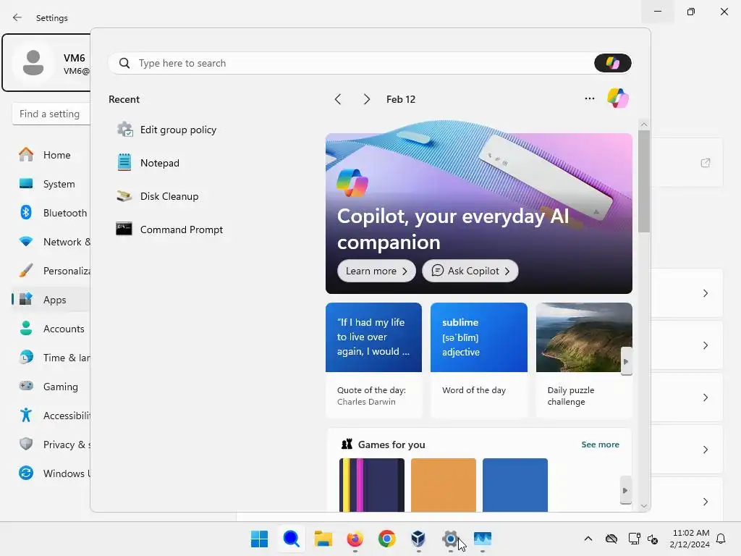Show hidden icons in system tray
Viewport: 741px width, 556px height.
coord(588,539)
